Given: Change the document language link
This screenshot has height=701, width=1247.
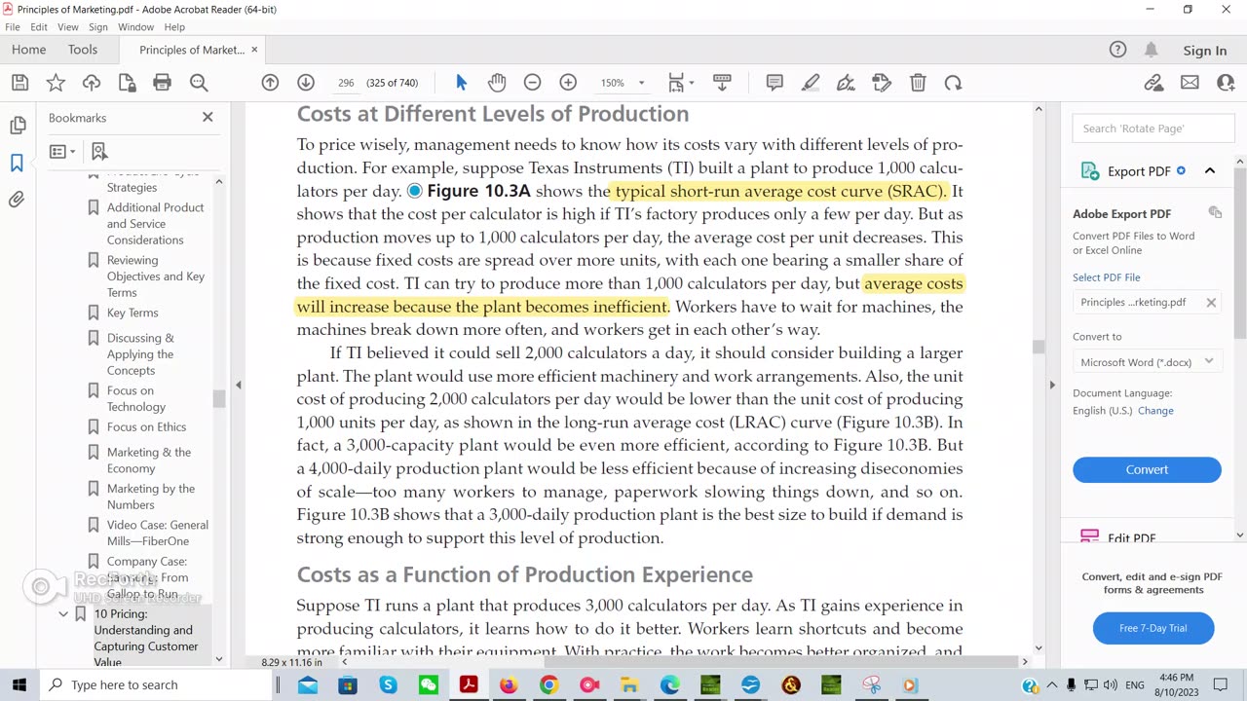Looking at the screenshot, I should pyautogui.click(x=1155, y=411).
